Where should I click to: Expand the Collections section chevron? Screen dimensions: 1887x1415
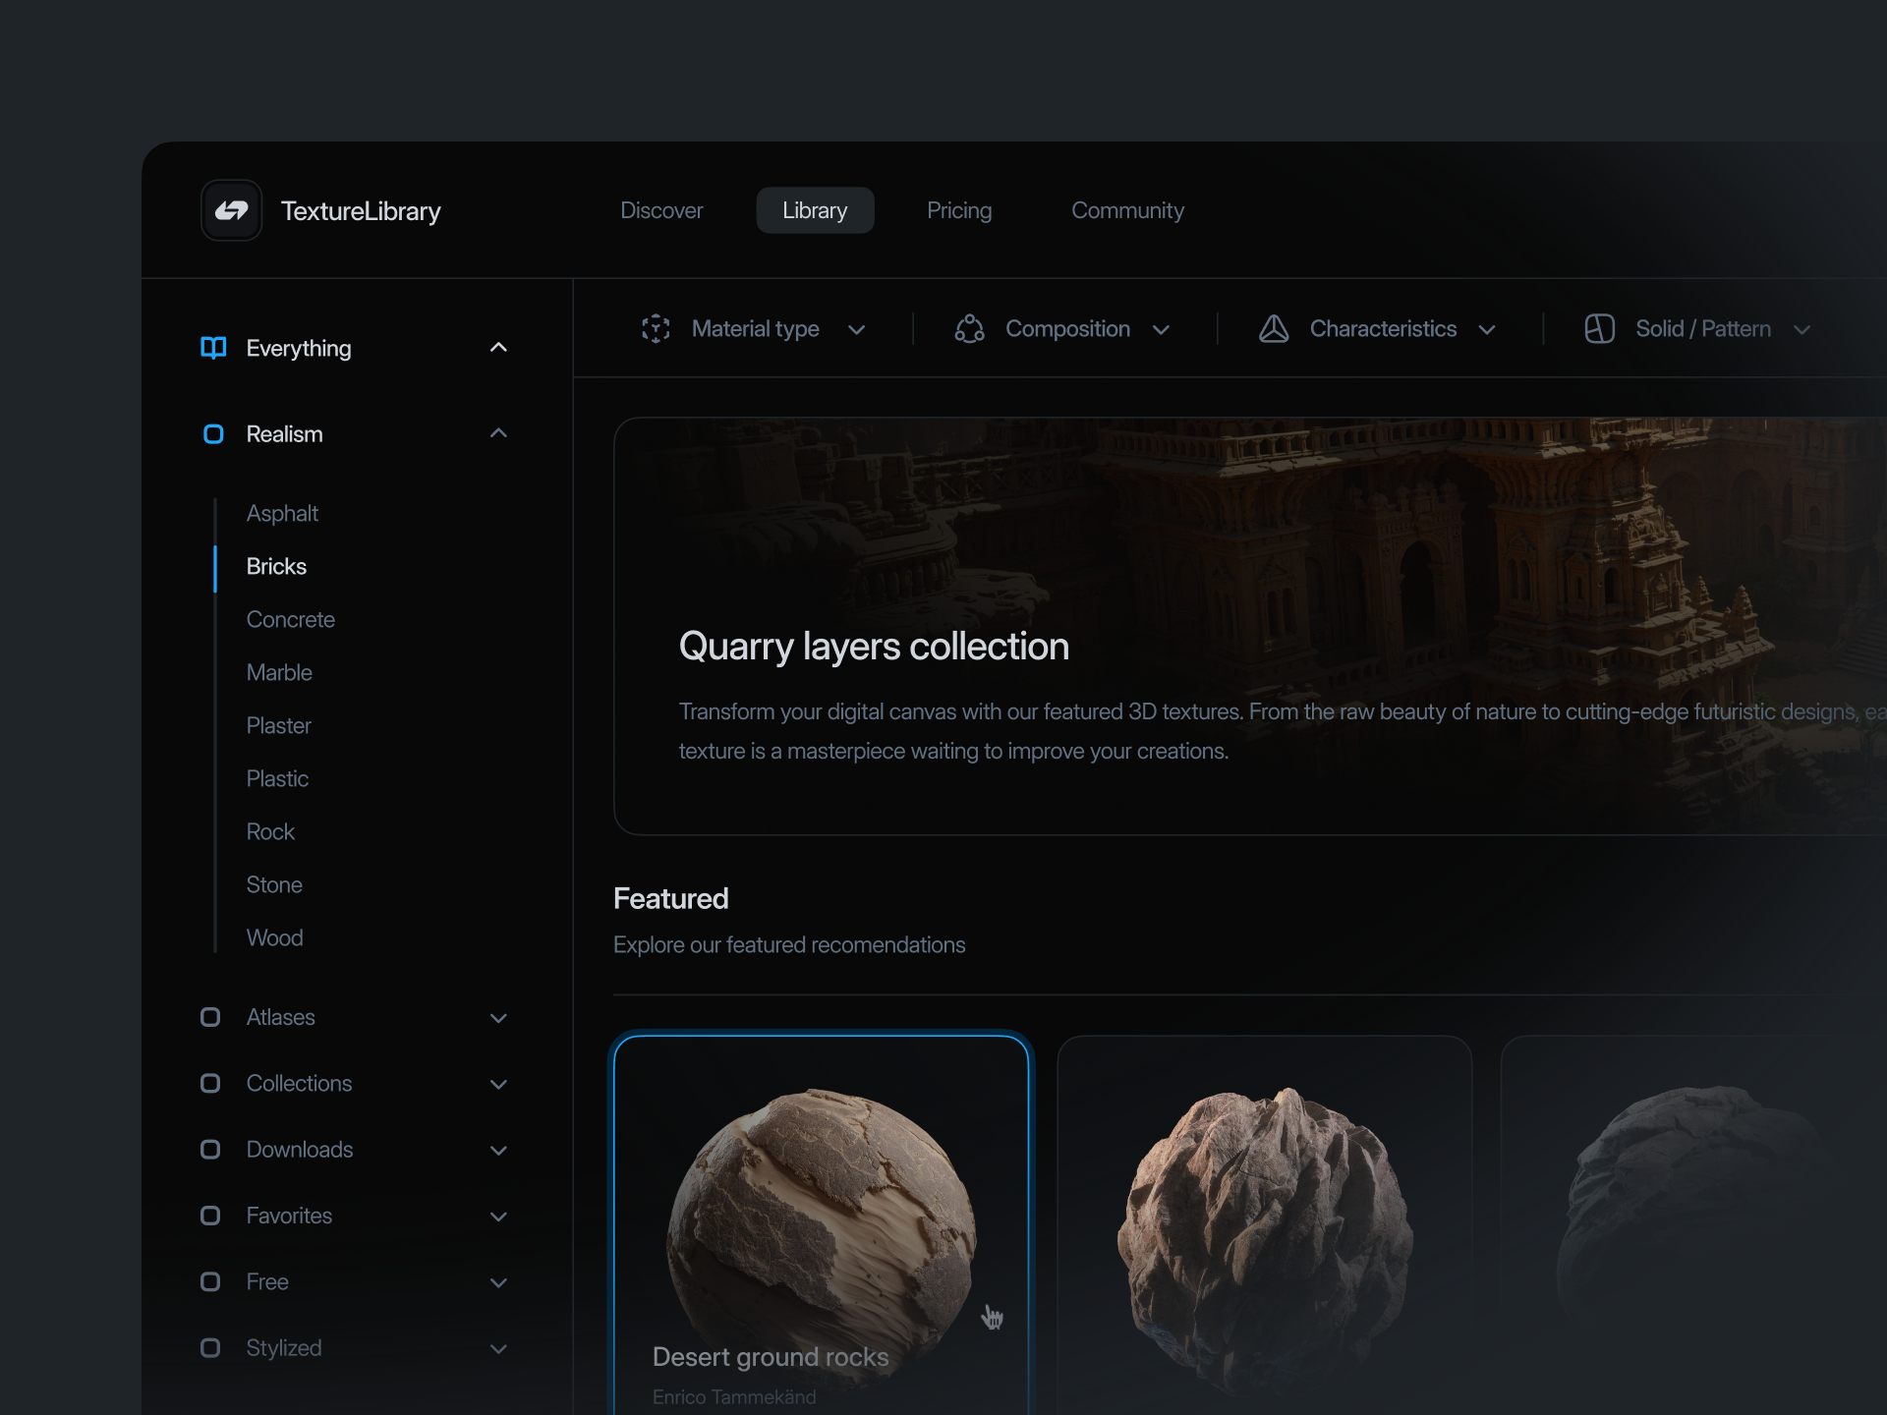click(x=498, y=1084)
